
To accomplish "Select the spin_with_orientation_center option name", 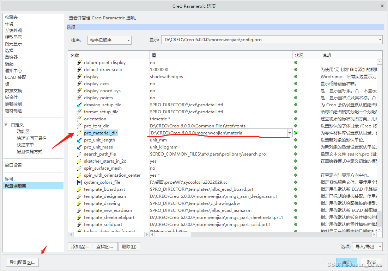I will pos(112,175).
